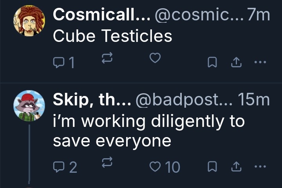Bookmark Skip's working diligently post
Image resolution: width=282 pixels, height=188 pixels.
tap(212, 167)
